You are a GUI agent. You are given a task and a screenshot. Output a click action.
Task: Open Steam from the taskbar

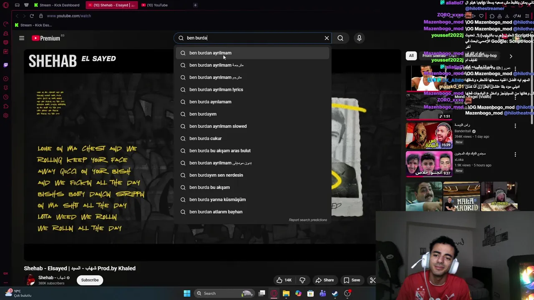click(x=335, y=293)
